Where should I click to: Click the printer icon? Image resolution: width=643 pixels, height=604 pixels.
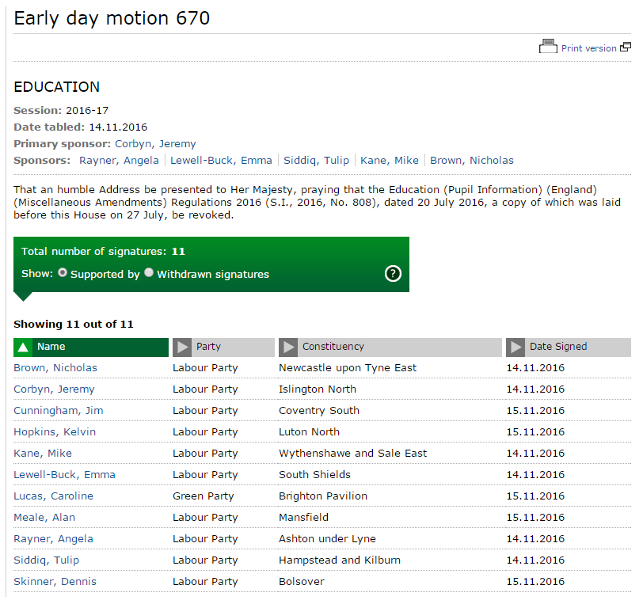(548, 47)
